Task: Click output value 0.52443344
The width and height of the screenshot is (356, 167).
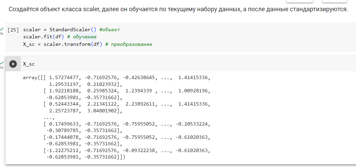Action: tap(64, 104)
